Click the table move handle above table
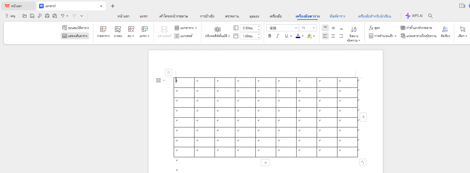This screenshot has height=173, width=470. coord(169,72)
